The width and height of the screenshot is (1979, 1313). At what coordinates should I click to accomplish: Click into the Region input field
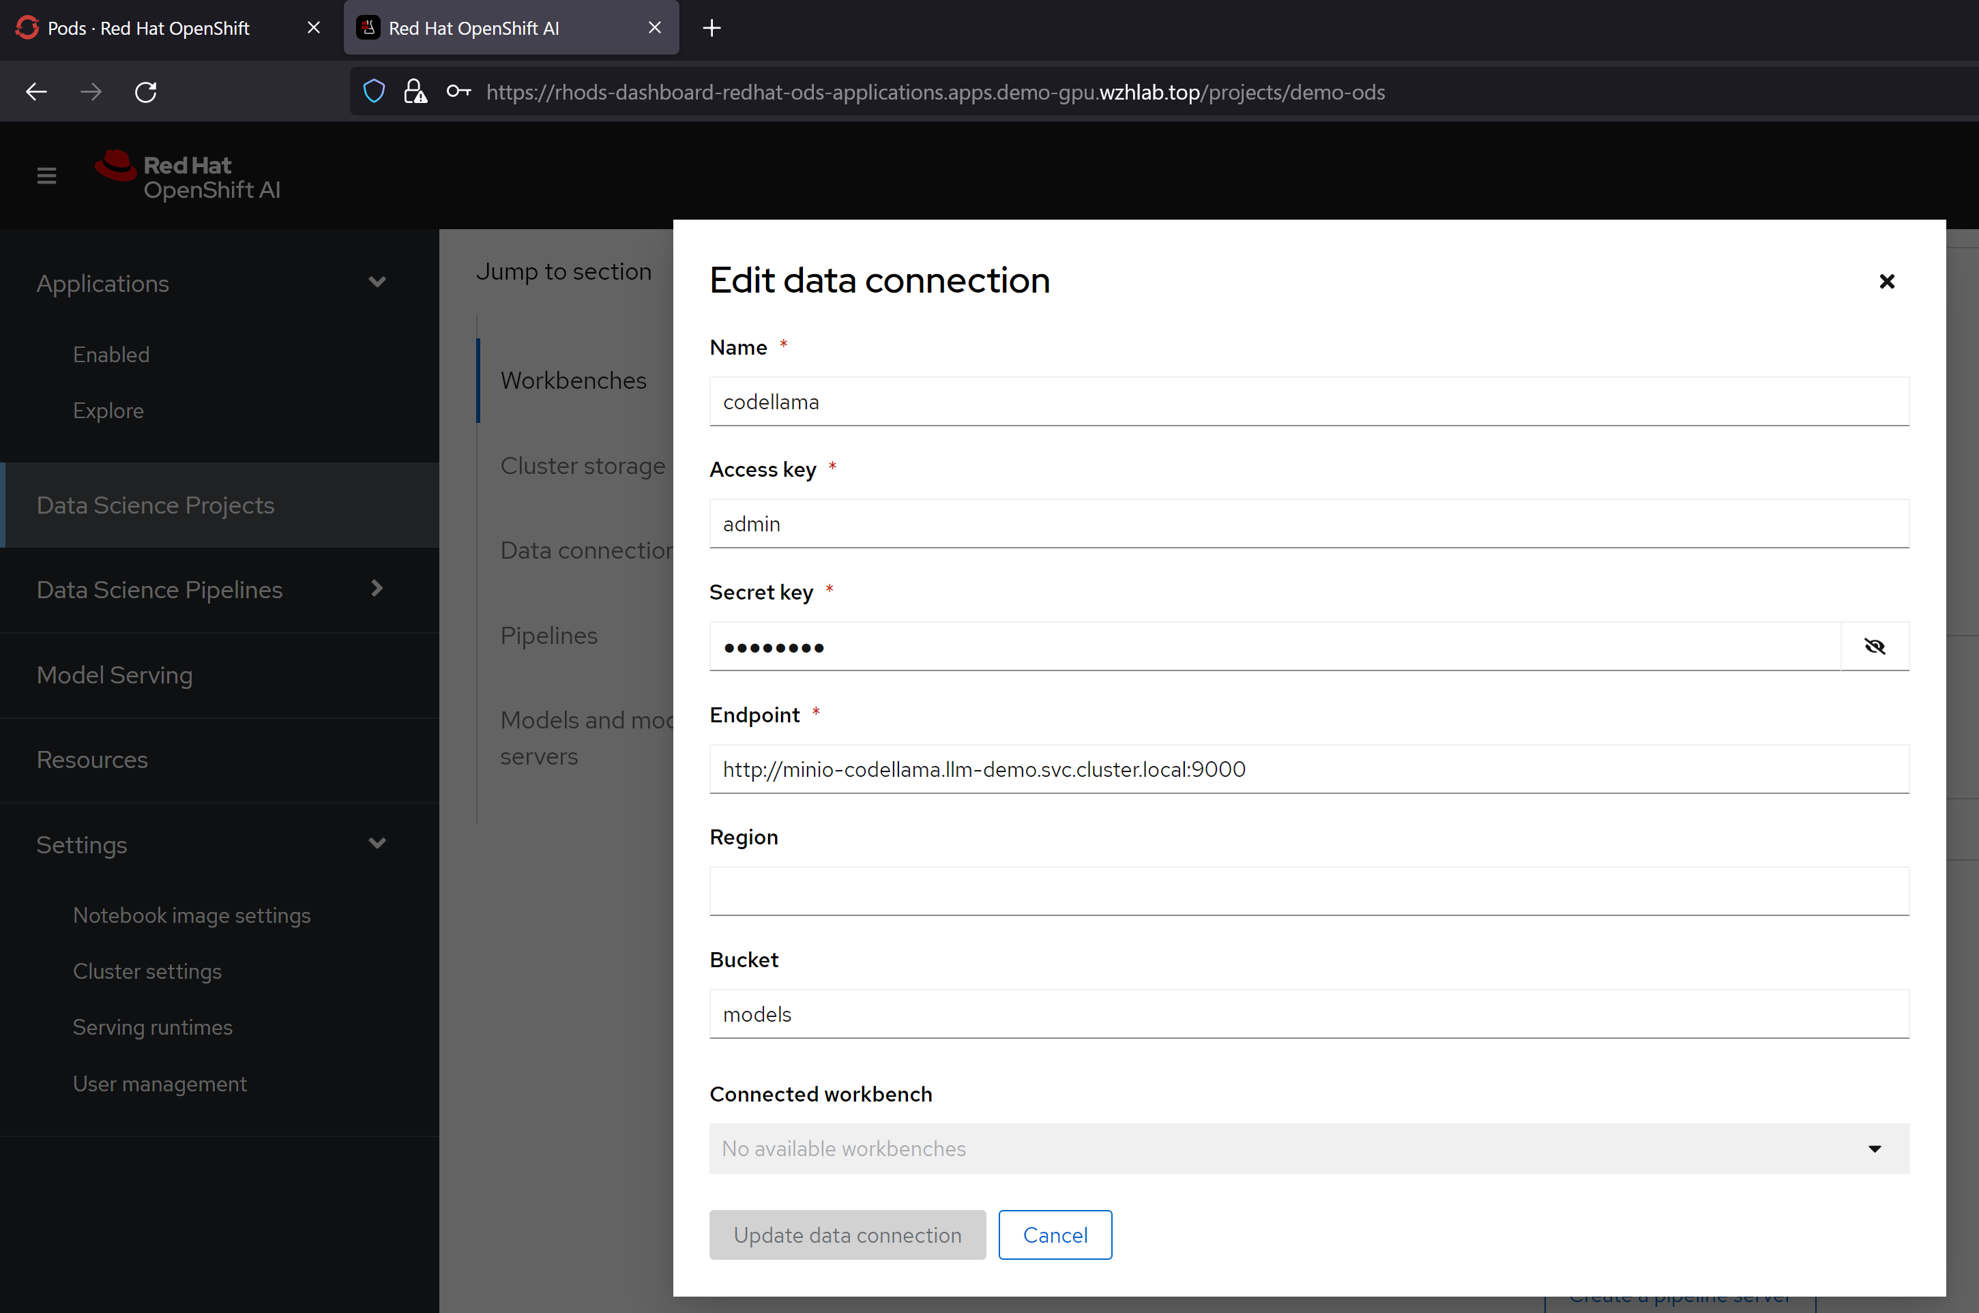(1308, 891)
